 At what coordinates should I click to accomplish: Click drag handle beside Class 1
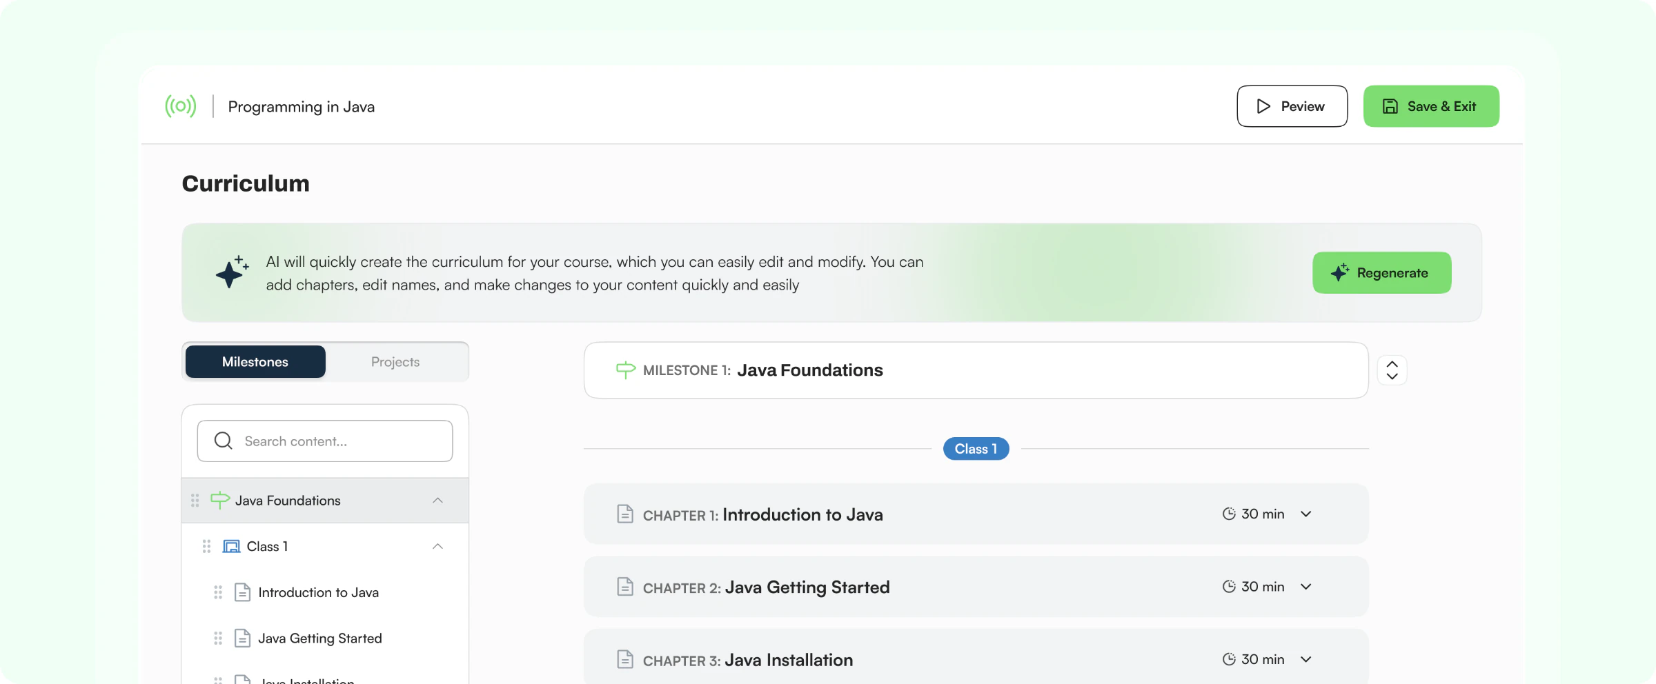[206, 546]
